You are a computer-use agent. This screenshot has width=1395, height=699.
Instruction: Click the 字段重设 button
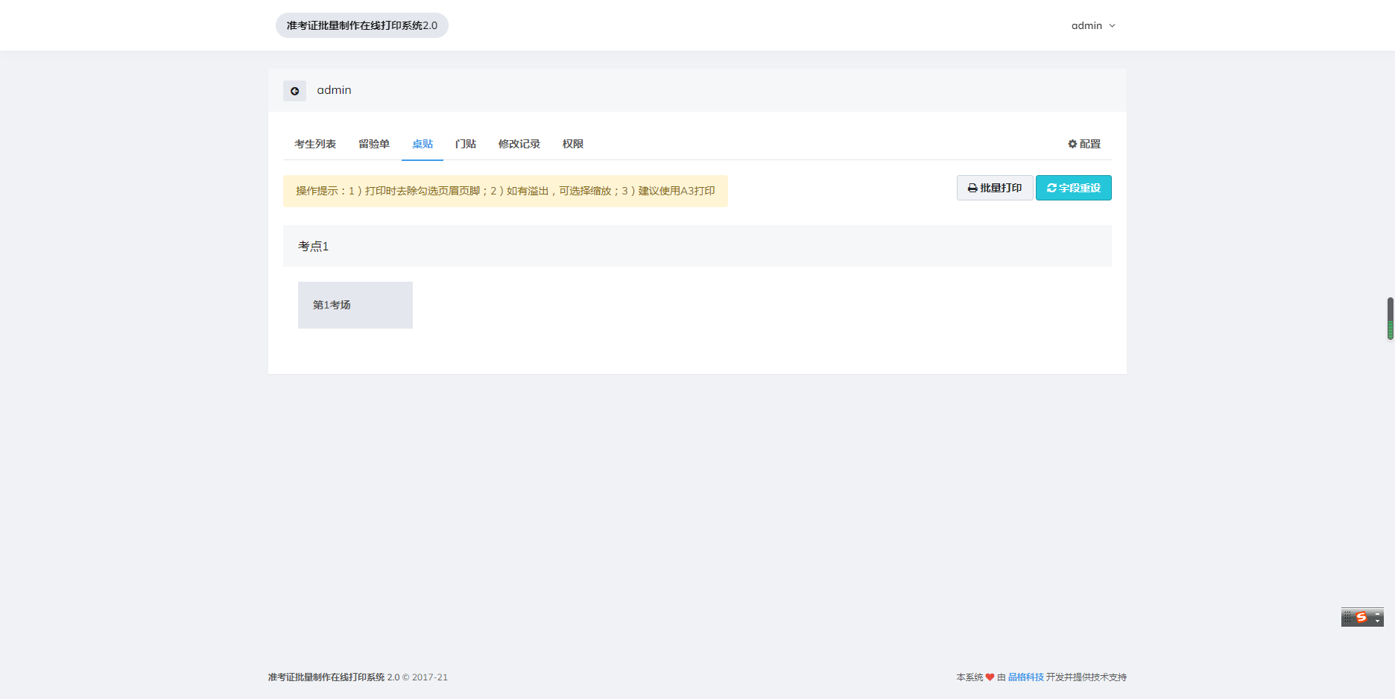tap(1074, 188)
